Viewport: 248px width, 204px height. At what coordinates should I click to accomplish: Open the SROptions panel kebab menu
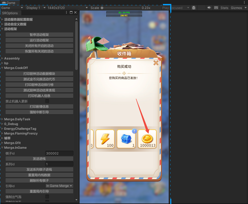click(67, 13)
